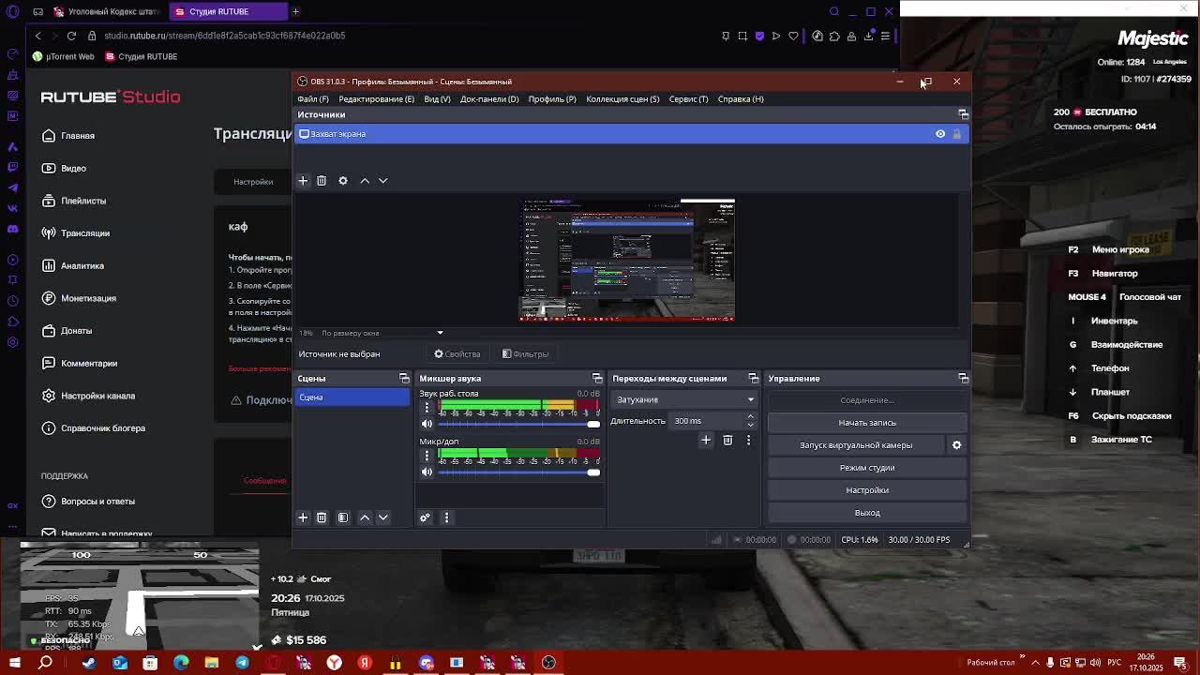Switch to Уголовный Кодекс browser tab

[x=107, y=11]
